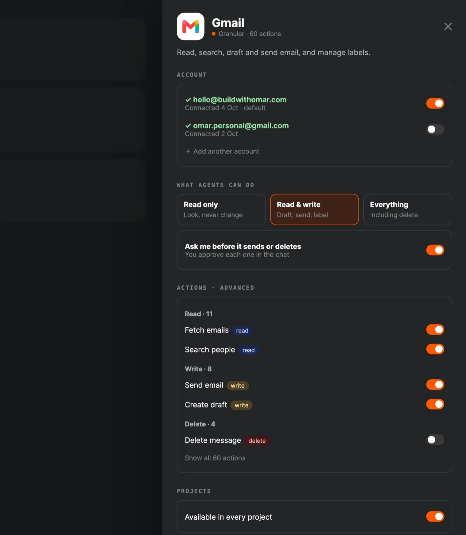Enable the omar.personal@gmail.com account toggle

[x=435, y=129]
